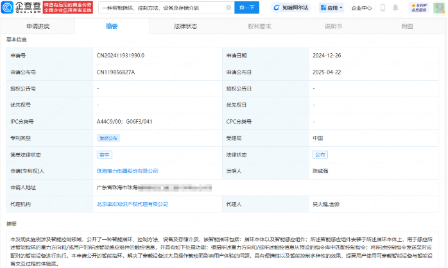Click the 授权公告号 label cell
Image resolution: width=448 pixels, height=268 pixels.
[49, 88]
